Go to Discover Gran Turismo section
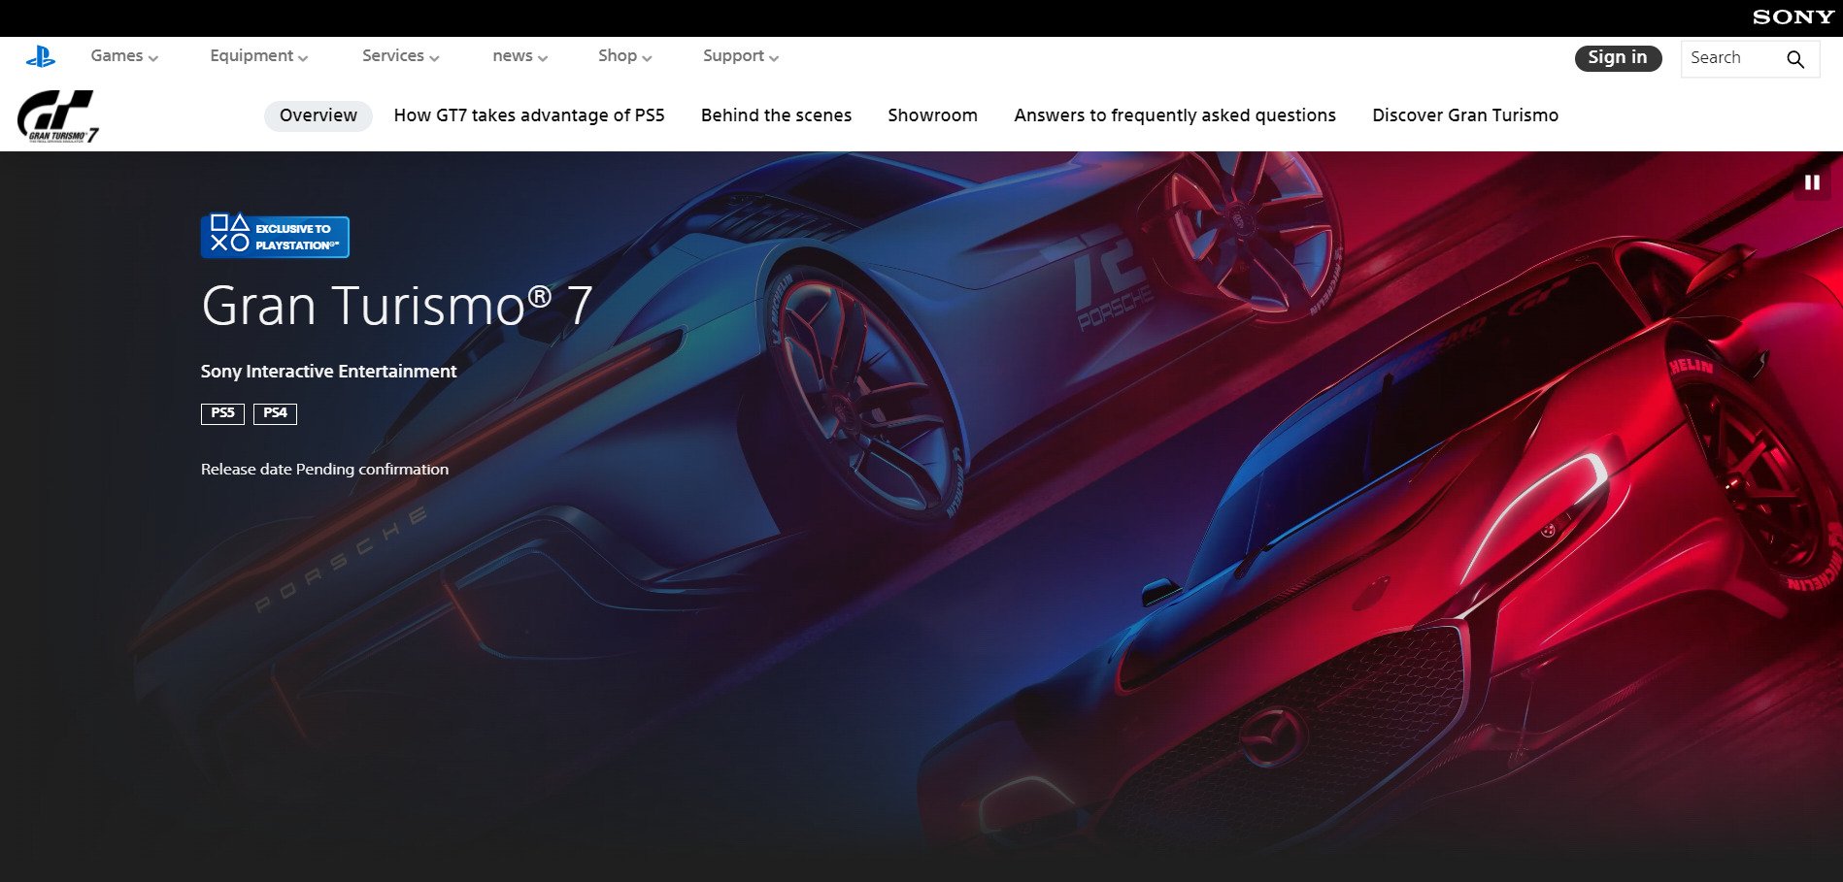 pos(1465,115)
